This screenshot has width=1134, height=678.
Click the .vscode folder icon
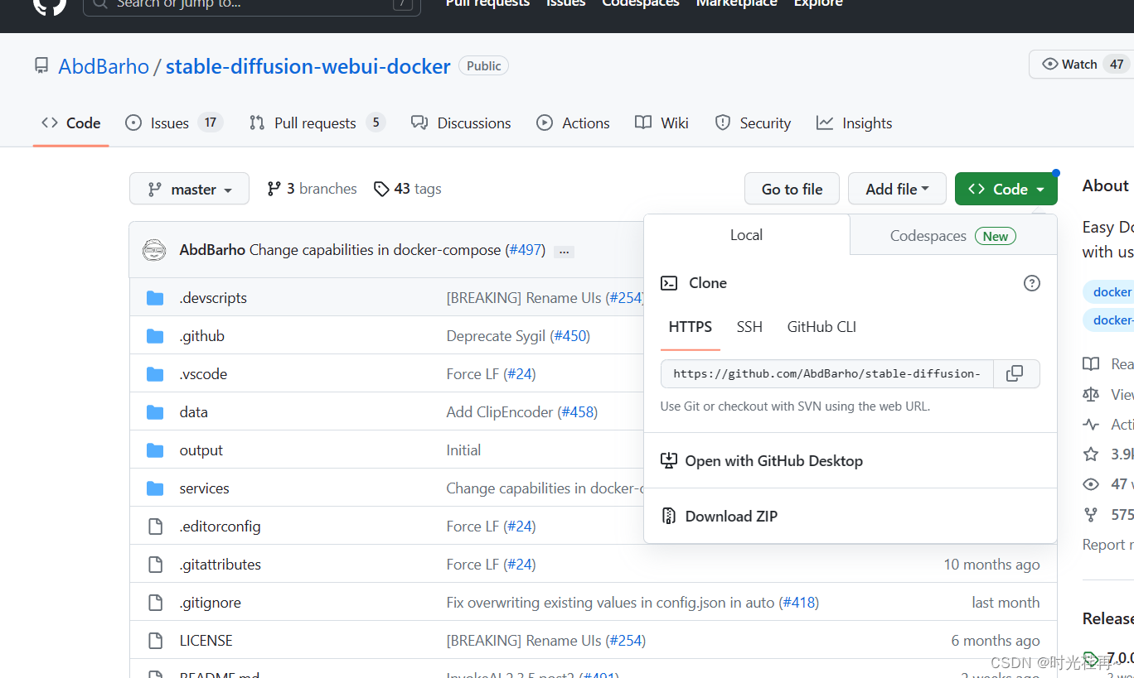click(155, 374)
